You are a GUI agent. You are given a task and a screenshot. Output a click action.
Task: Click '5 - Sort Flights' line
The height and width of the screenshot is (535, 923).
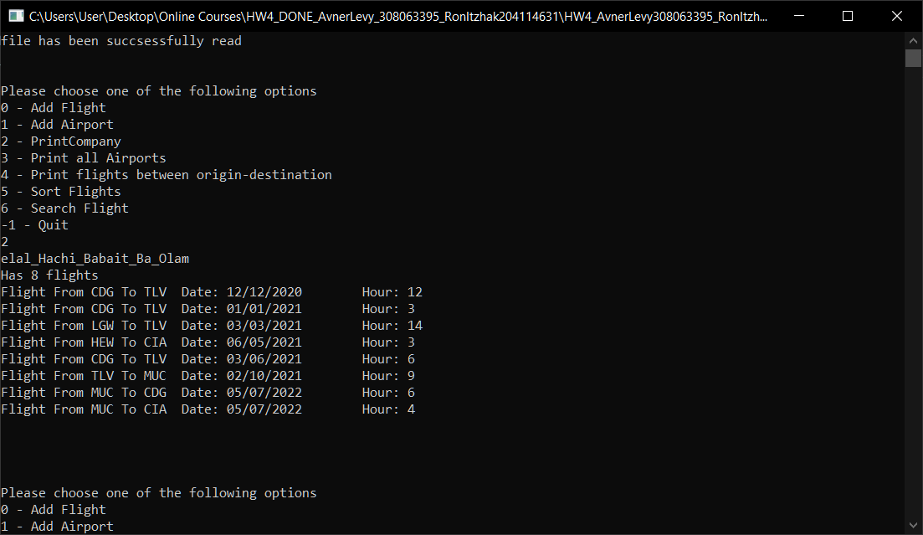point(60,192)
